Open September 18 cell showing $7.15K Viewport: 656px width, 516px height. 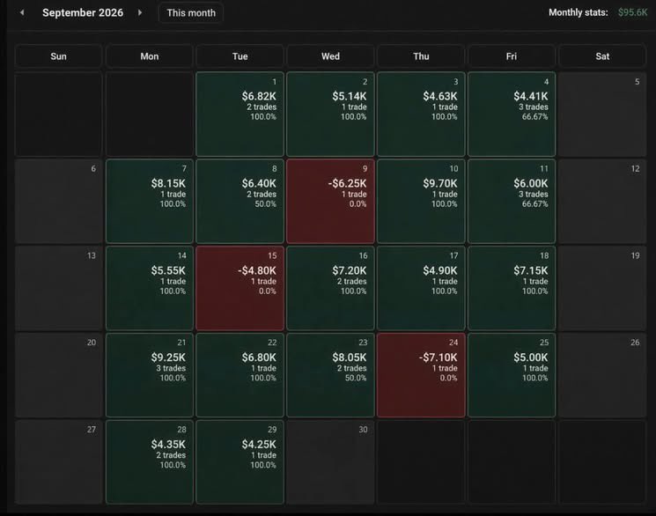point(512,288)
